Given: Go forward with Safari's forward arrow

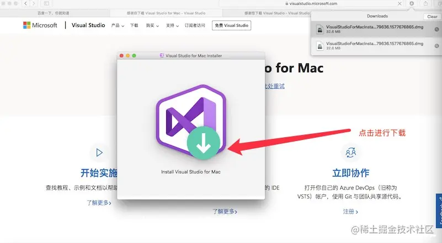Looking at the screenshot, I should (x=34, y=3).
